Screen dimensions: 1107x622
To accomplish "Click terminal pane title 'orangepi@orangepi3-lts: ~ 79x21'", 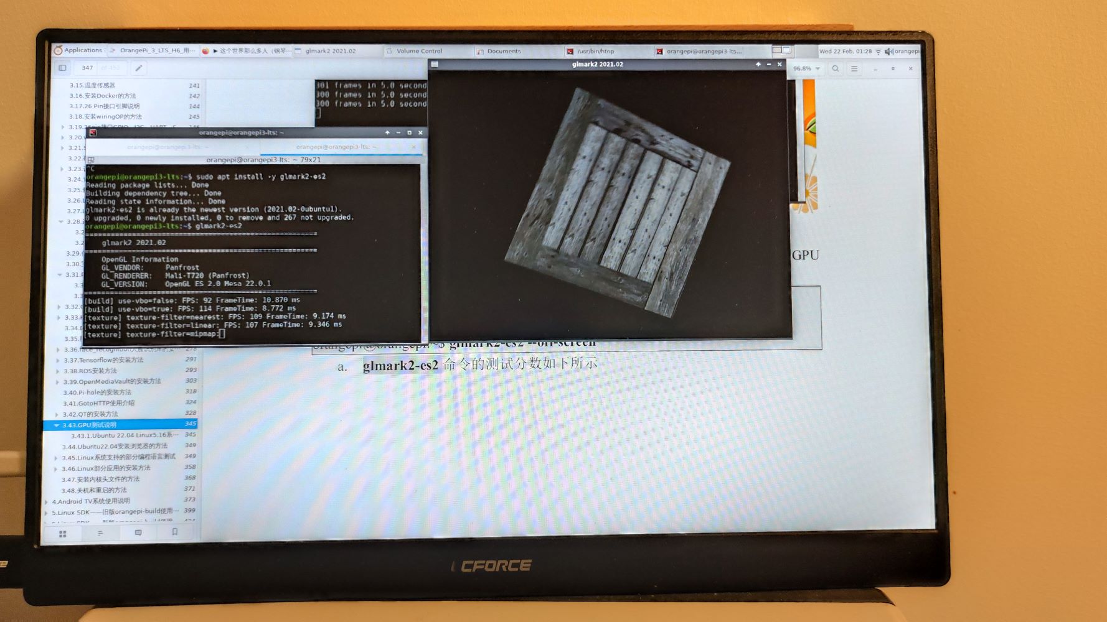I will point(263,160).
